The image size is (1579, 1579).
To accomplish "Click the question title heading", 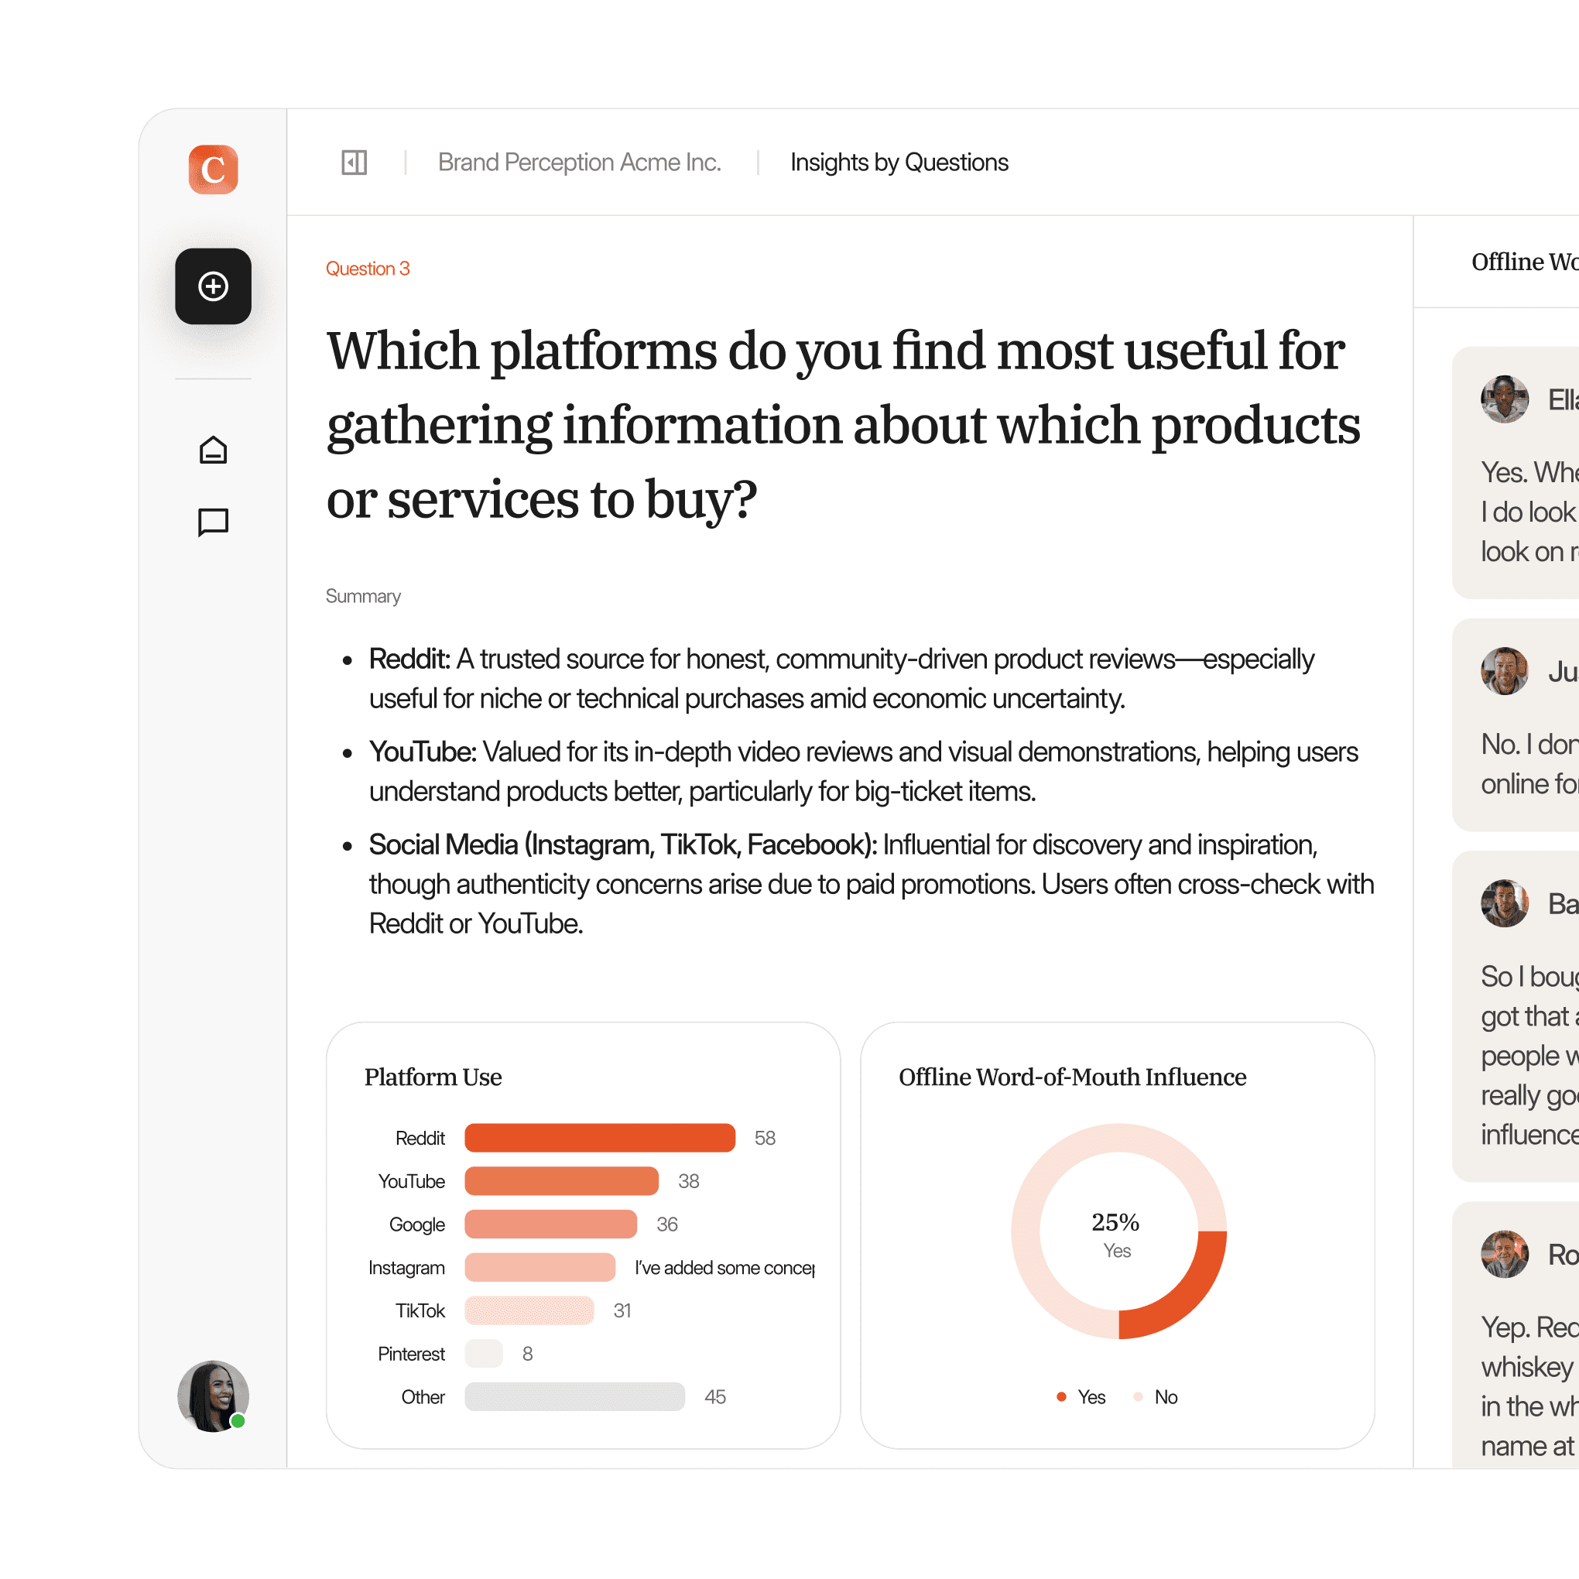I will 844,424.
